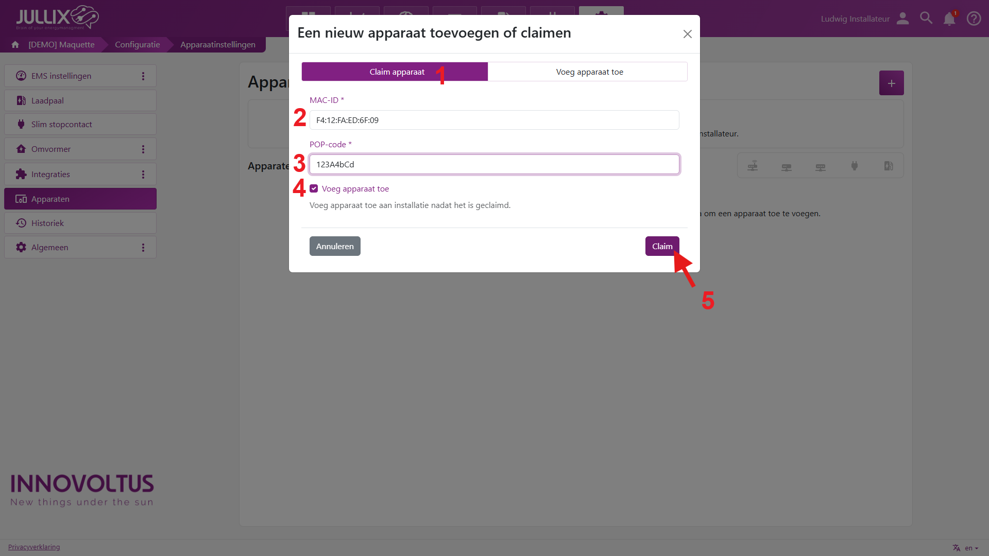The width and height of the screenshot is (989, 556).
Task: Select the smart plug device filter icon
Action: pyautogui.click(x=855, y=166)
